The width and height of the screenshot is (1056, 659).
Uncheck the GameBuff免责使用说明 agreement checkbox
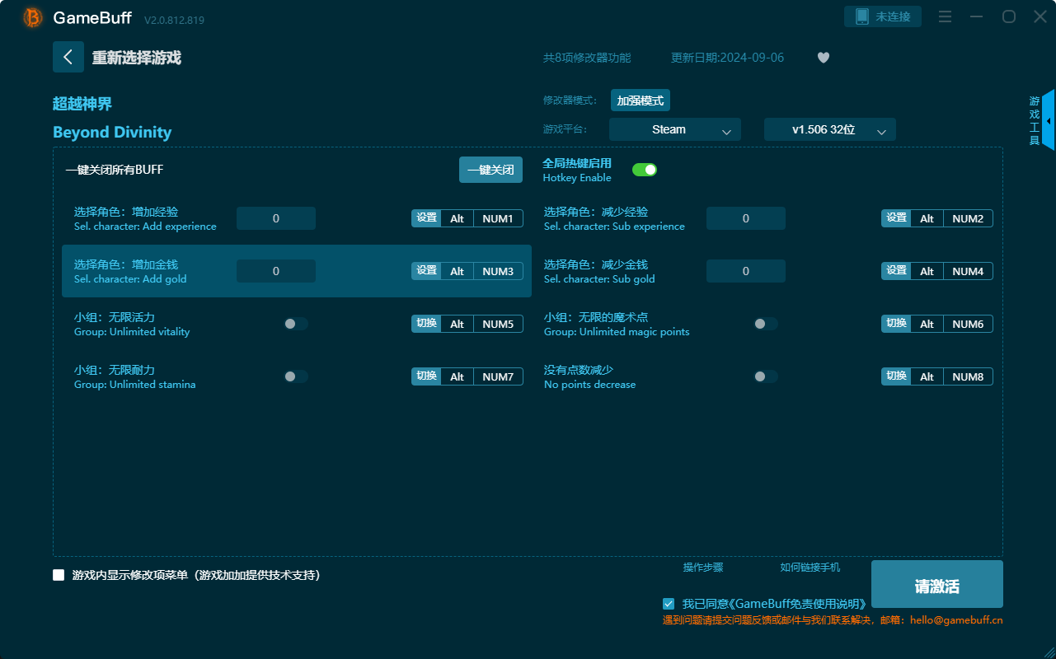669,603
